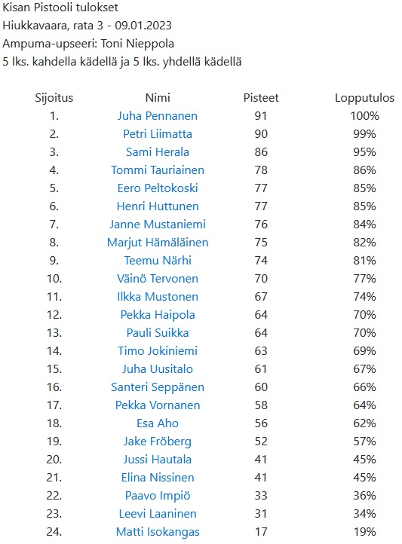Select the Jake Fröberg link
Image resolution: width=402 pixels, height=544 pixels.
pos(158,442)
